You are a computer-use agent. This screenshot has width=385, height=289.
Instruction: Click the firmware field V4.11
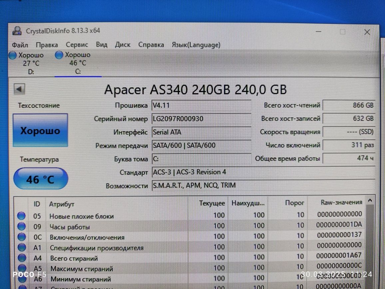201,105
